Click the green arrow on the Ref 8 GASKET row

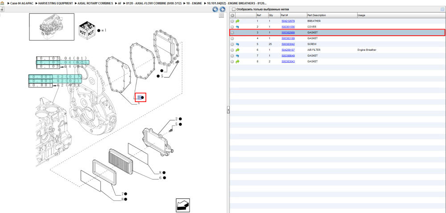point(238,61)
